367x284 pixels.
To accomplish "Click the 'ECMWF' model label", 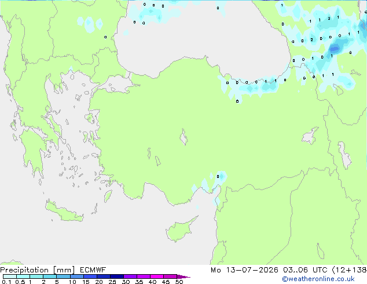I will pyautogui.click(x=93, y=270).
